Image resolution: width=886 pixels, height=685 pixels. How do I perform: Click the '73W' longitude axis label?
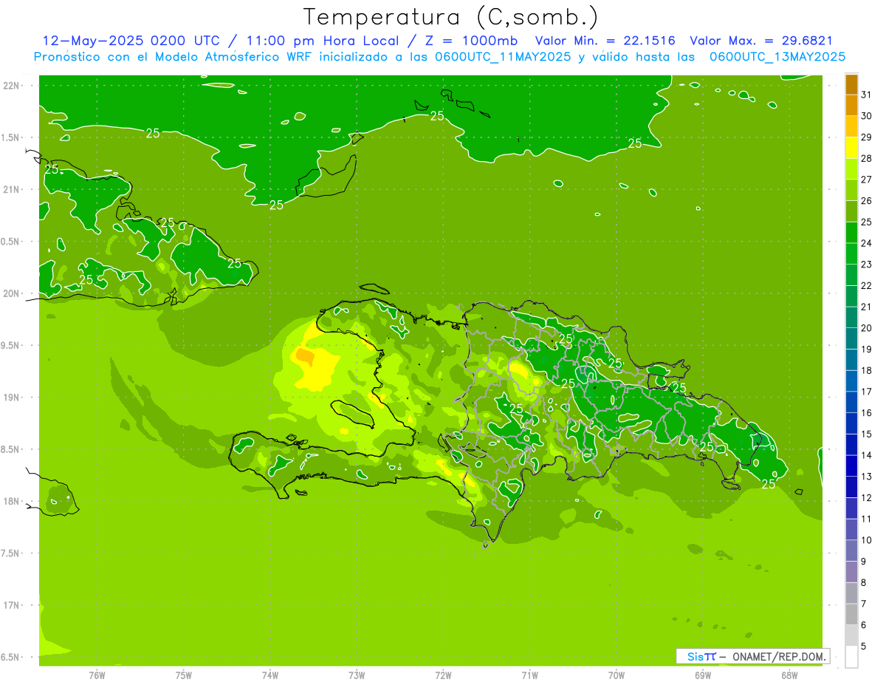(x=357, y=675)
